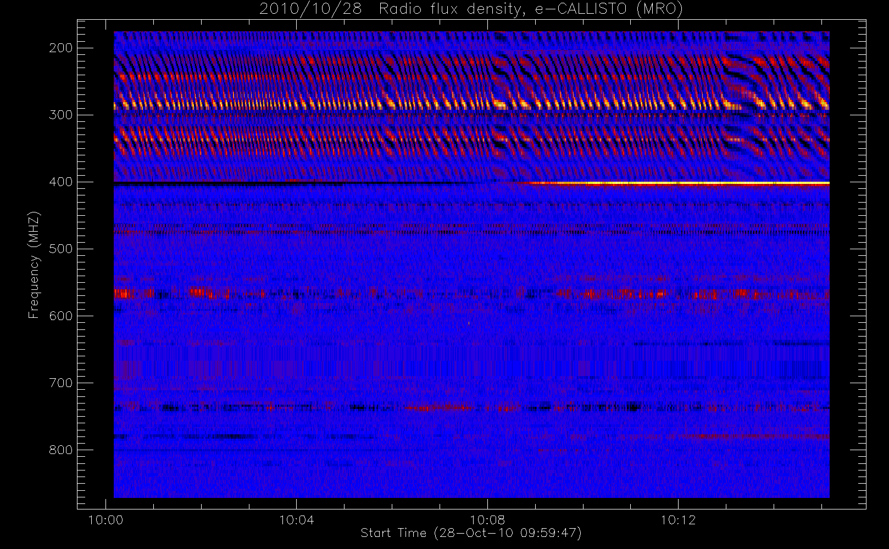Select the 10:08 time tick label
Viewport: 889px width, 549px height.
[487, 520]
